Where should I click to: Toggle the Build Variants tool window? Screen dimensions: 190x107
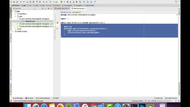(x=11, y=89)
